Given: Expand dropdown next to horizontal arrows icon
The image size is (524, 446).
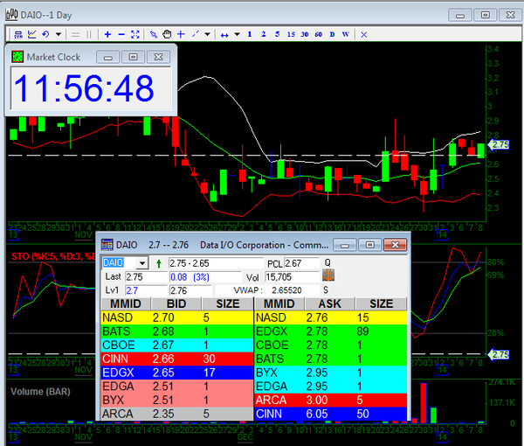Looking at the screenshot, I should 237,34.
